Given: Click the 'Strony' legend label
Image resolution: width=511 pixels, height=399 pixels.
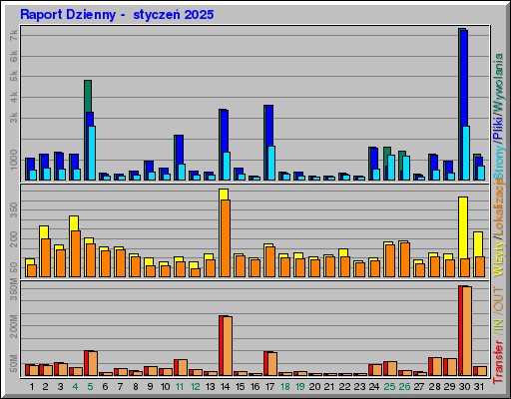Looking at the screenshot, I should pos(498,162).
